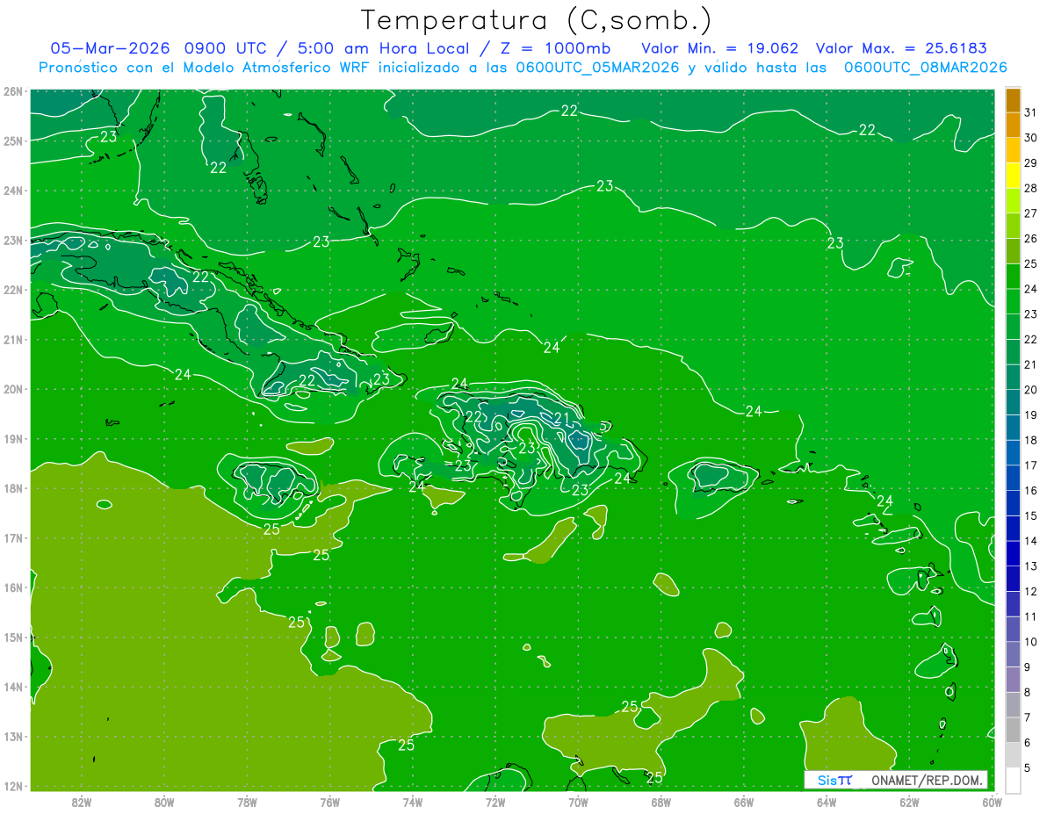
Task: Click the '66W' longitude label
Action: [744, 802]
